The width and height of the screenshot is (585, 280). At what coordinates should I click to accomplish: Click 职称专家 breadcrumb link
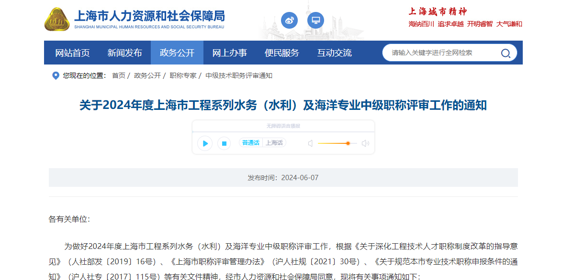183,75
